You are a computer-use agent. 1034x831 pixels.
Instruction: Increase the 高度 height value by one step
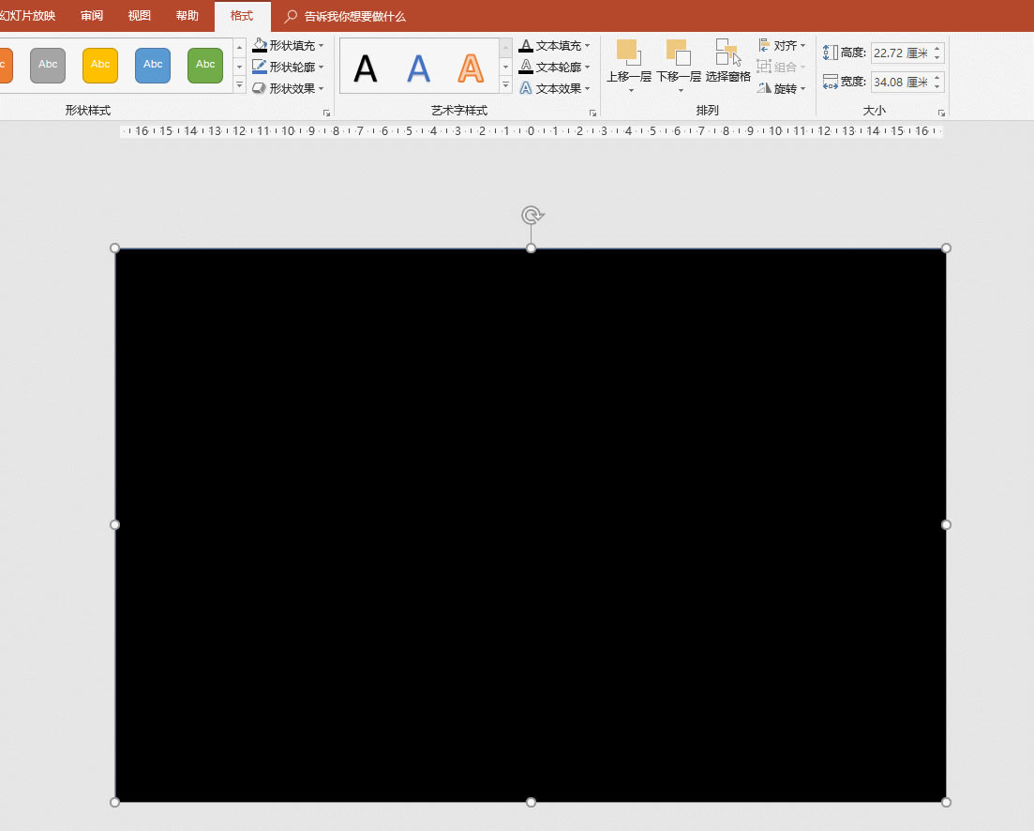click(937, 48)
